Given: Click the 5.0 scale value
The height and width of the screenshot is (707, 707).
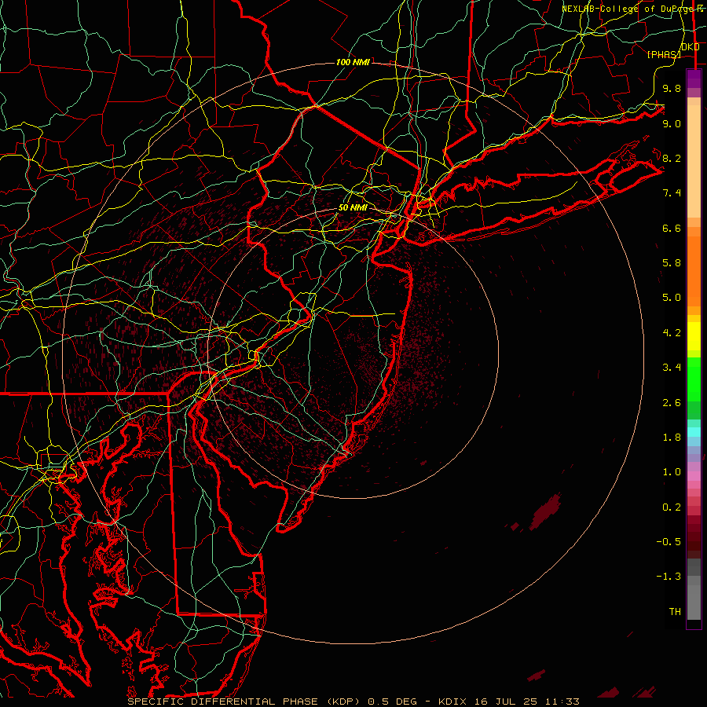Looking at the screenshot, I should click(672, 298).
